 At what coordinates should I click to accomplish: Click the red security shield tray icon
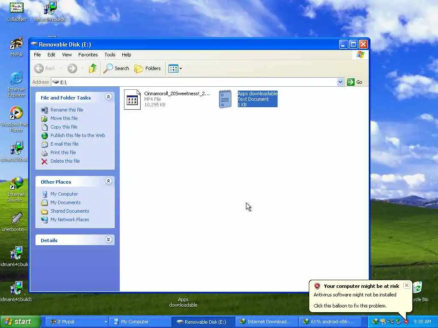click(x=406, y=322)
